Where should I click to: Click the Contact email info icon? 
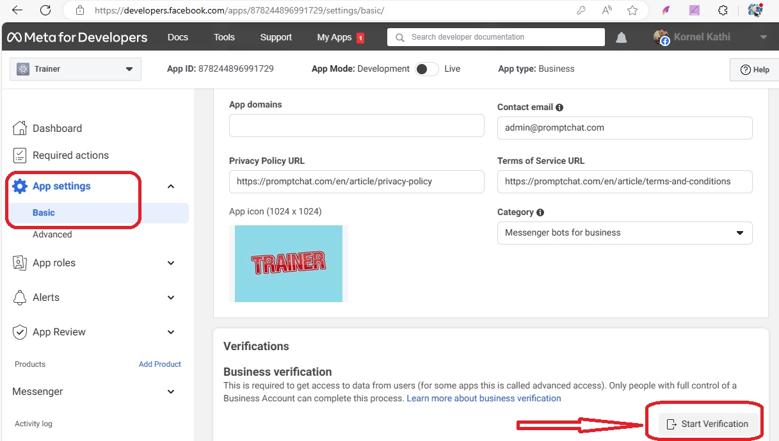click(x=559, y=108)
